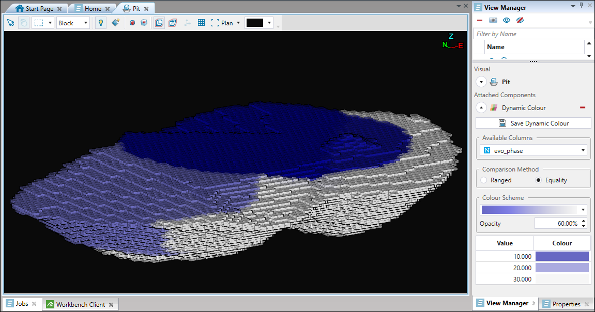The image size is (595, 312).
Task: Open the evo_phase column dropdown
Action: click(x=533, y=150)
